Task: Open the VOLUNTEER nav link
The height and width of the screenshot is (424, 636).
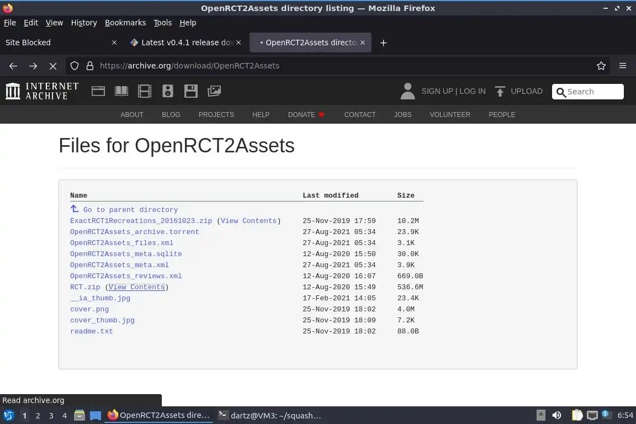Action: pyautogui.click(x=450, y=115)
